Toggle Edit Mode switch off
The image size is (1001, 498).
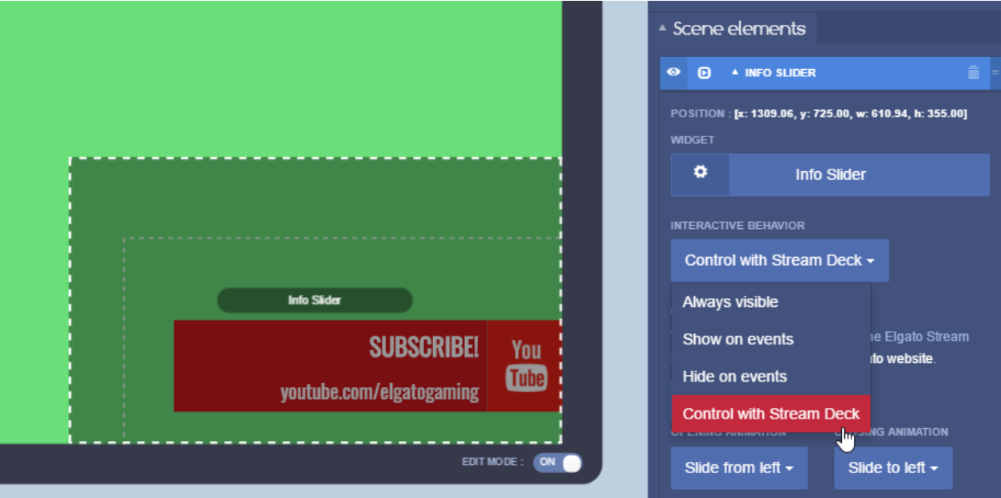558,463
